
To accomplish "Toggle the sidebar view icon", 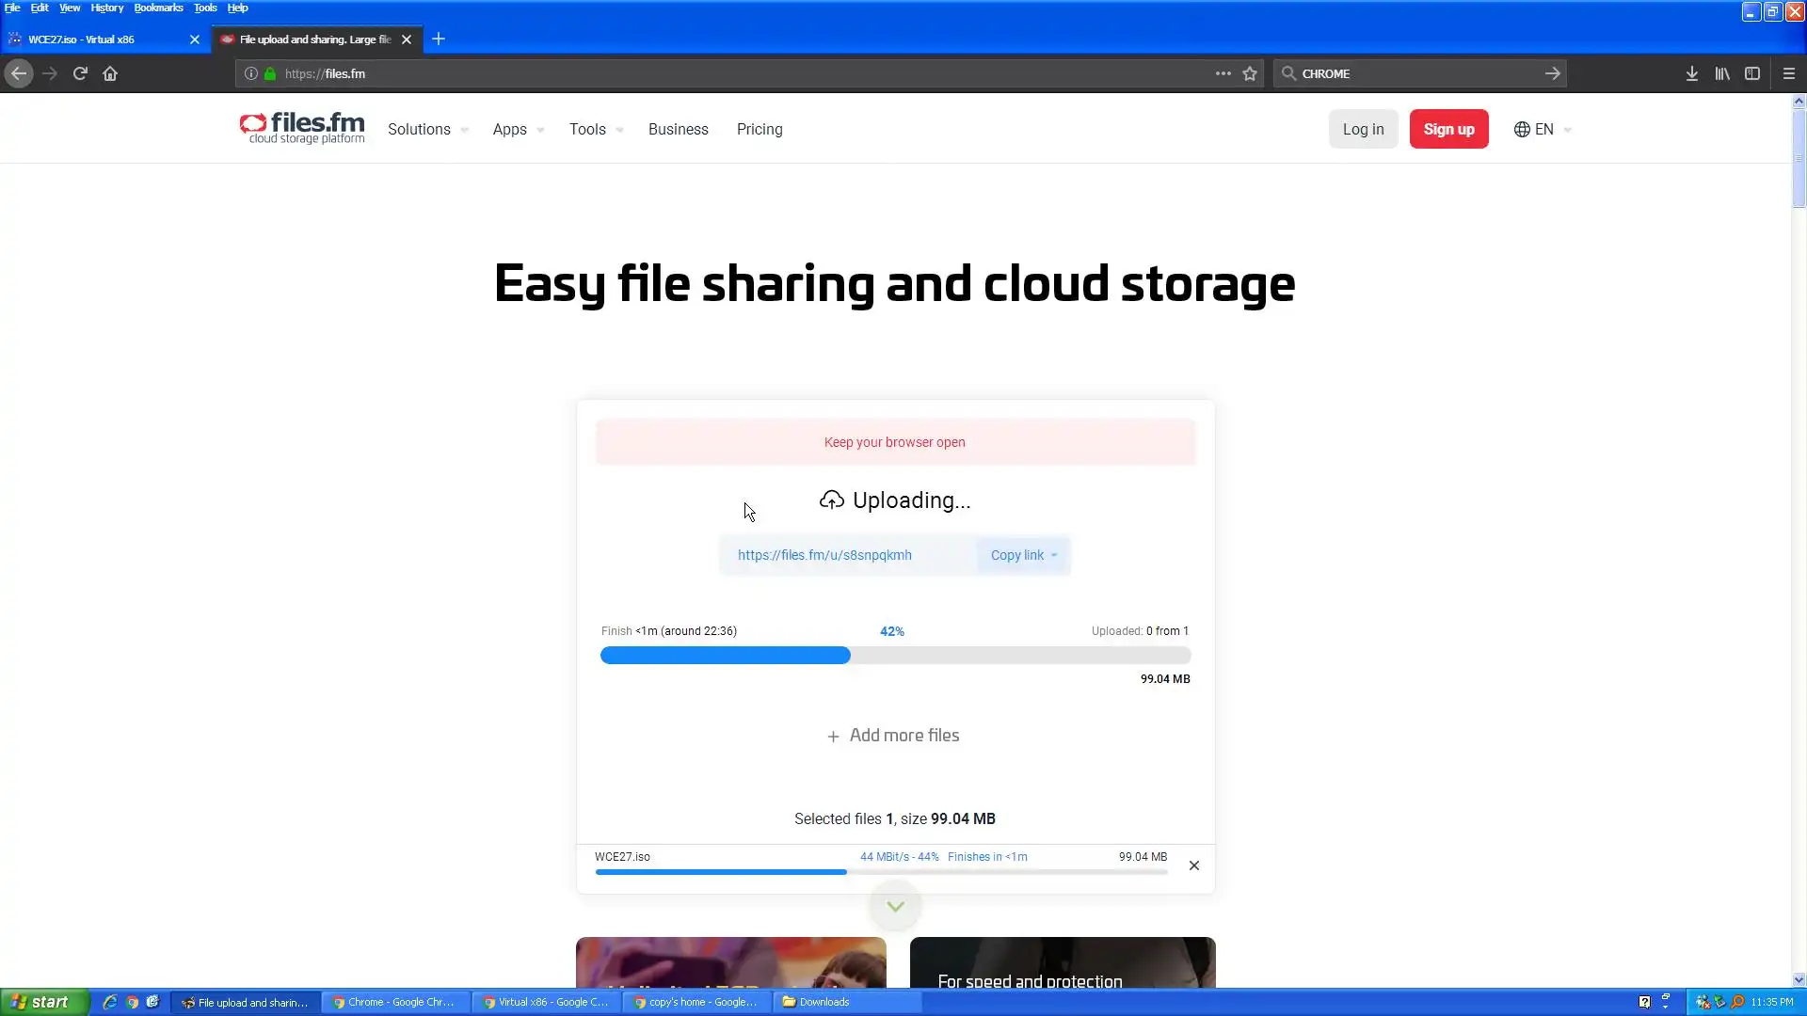I will coord(1751,73).
